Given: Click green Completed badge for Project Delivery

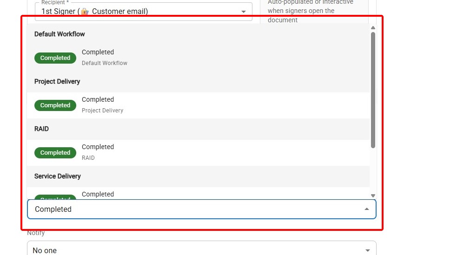Looking at the screenshot, I should click(x=55, y=105).
